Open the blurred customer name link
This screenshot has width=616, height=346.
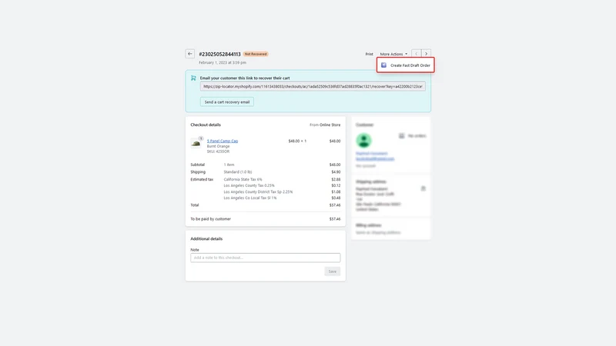pyautogui.click(x=372, y=153)
